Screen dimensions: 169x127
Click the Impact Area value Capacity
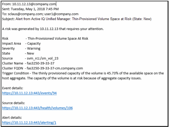click(34, 44)
